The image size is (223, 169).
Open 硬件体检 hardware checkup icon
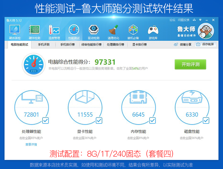click(x=15, y=30)
